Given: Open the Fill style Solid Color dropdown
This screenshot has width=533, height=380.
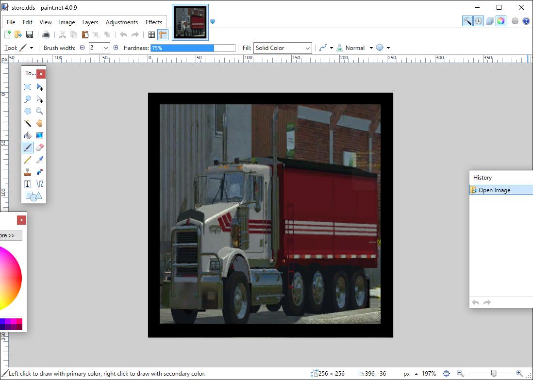Looking at the screenshot, I should click(283, 48).
